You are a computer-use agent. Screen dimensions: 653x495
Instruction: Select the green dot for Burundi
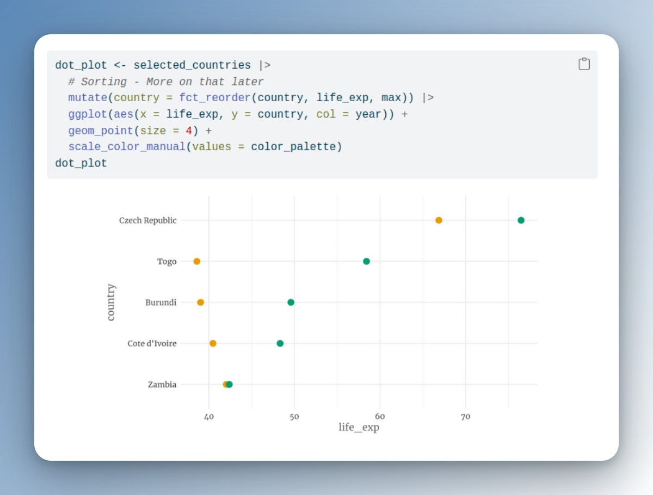[x=291, y=302]
